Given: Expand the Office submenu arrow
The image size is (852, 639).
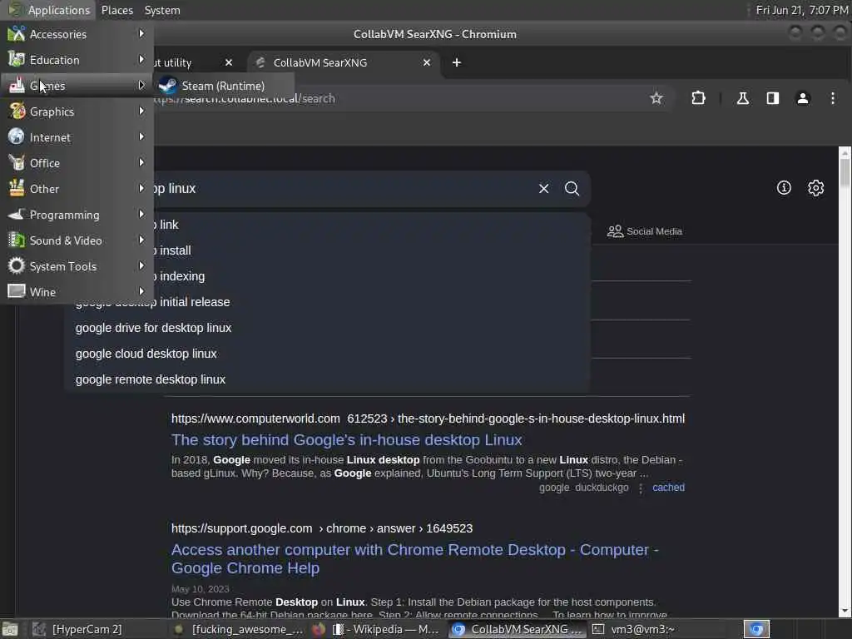Looking at the screenshot, I should tap(141, 162).
